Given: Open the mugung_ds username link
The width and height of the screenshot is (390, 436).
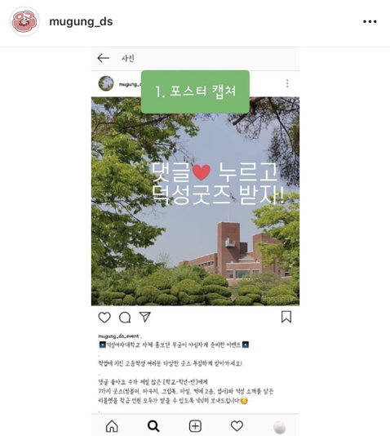Looking at the screenshot, I should (x=81, y=22).
